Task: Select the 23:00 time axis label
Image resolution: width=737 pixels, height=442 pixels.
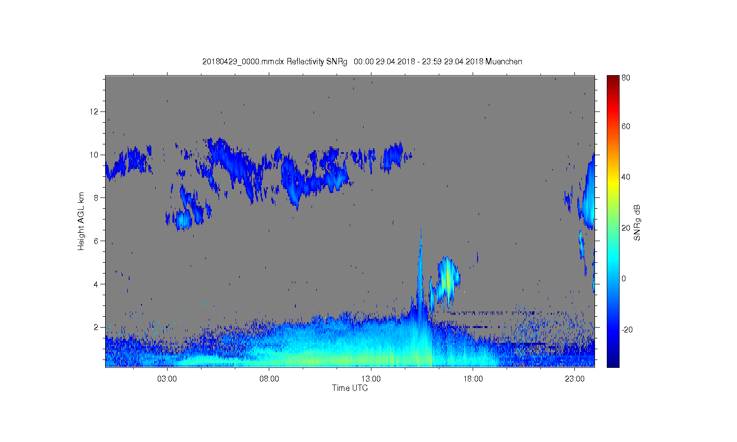Action: click(x=575, y=379)
